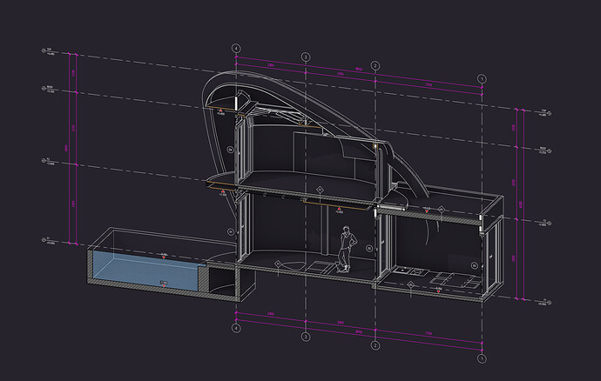Select grid bubble 4 below the drawing
This screenshot has width=601, height=381.
pyautogui.click(x=236, y=326)
